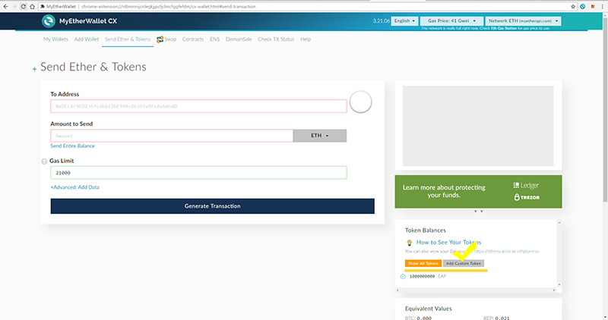Viewport: 608px width, 320px height.
Task: Click the Ledger logo in green banner
Action: [x=526, y=185]
